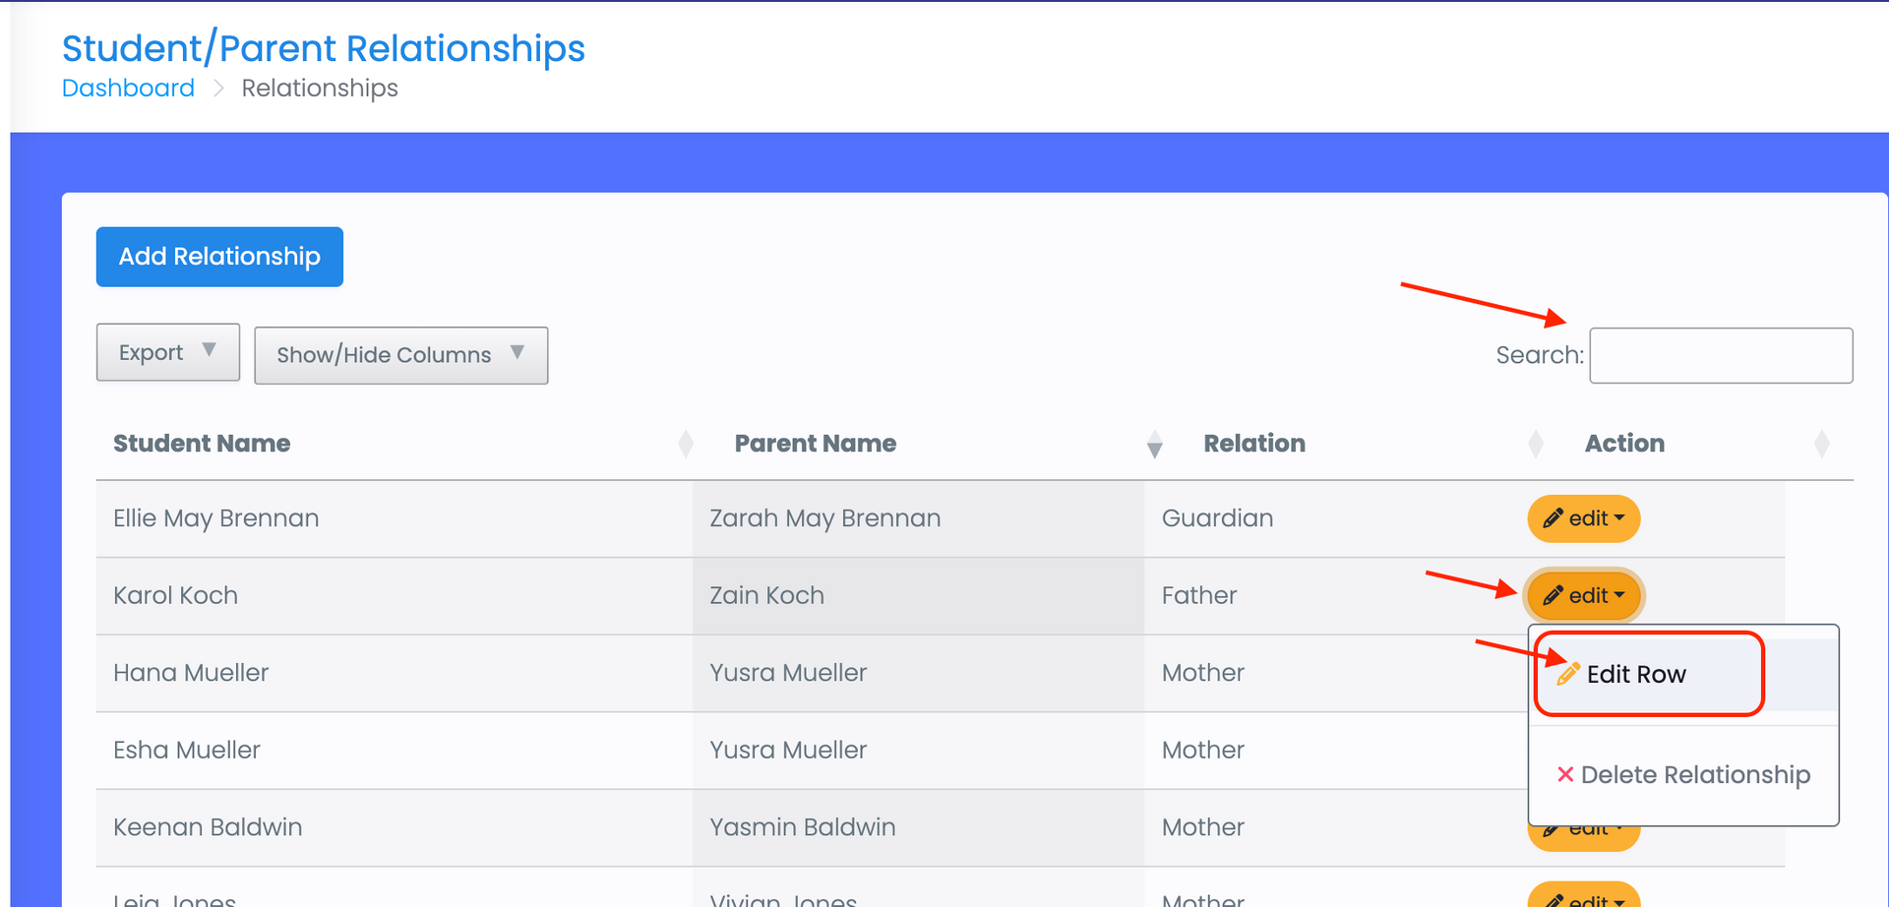Click the pencil icon on Karol Koch's edit button
1889x907 pixels.
(x=1554, y=595)
